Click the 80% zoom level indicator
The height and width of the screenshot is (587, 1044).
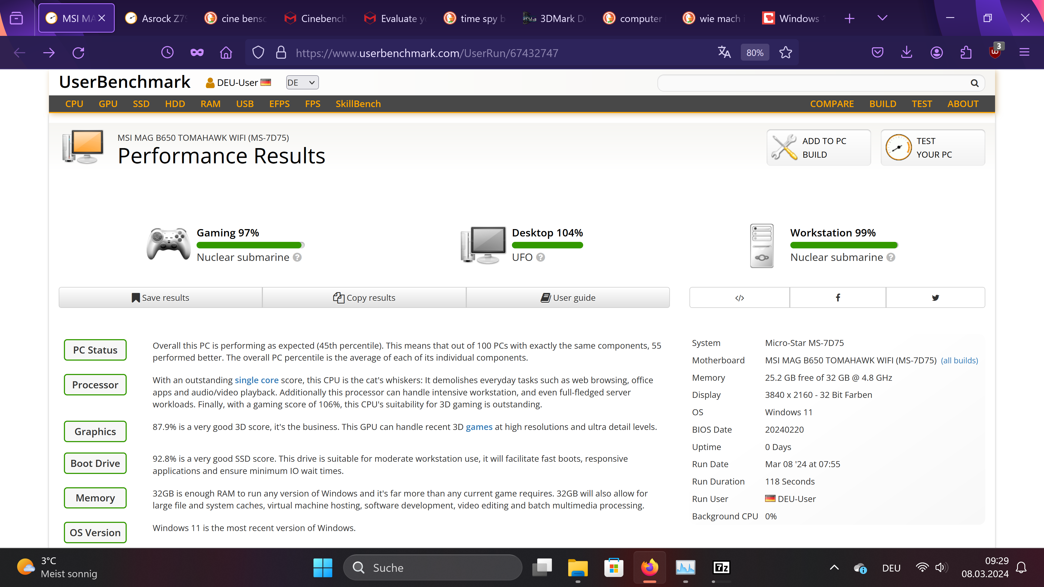755,53
